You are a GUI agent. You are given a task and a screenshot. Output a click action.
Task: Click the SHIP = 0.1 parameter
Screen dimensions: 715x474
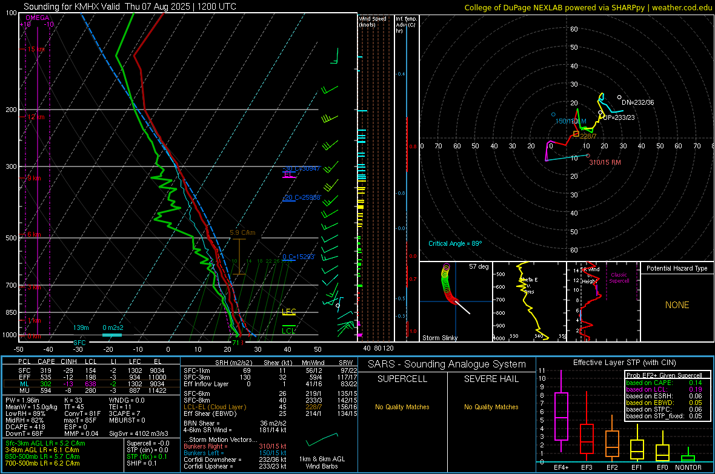[141, 463]
